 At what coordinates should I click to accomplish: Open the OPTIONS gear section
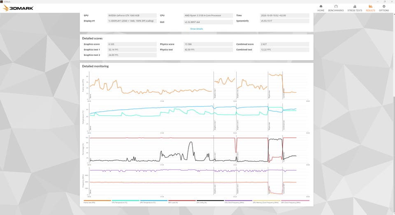click(384, 8)
